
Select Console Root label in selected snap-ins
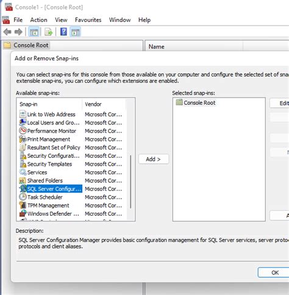click(x=199, y=103)
